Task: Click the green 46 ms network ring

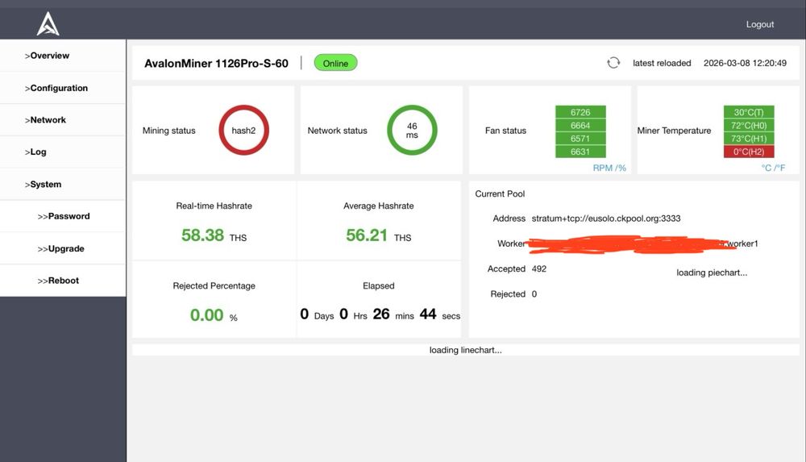Action: coord(412,130)
